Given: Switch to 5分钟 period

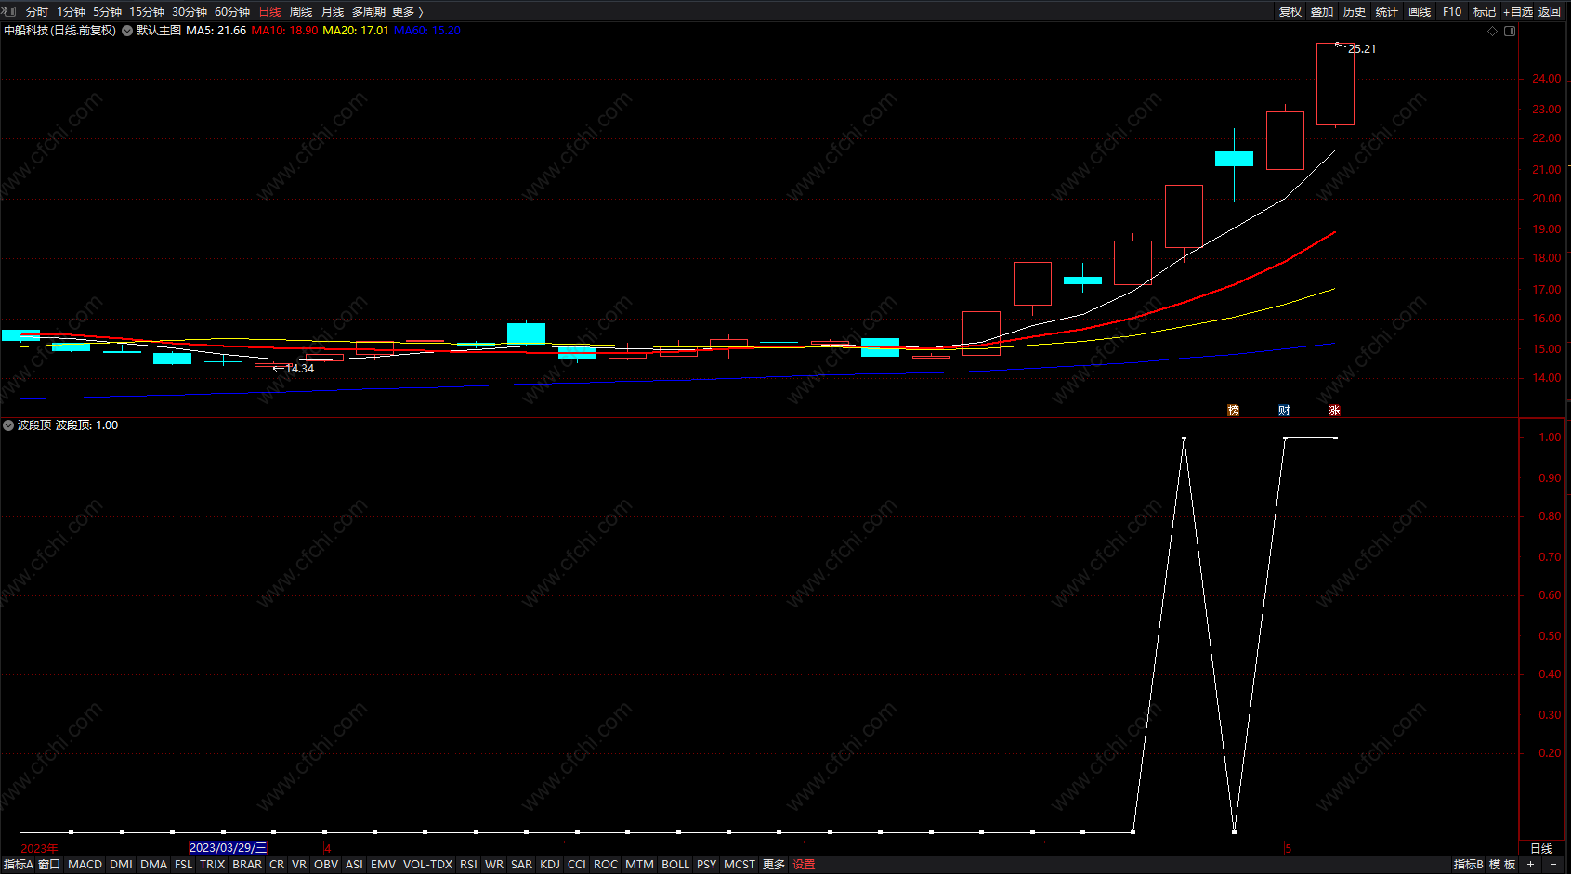Looking at the screenshot, I should [x=107, y=12].
